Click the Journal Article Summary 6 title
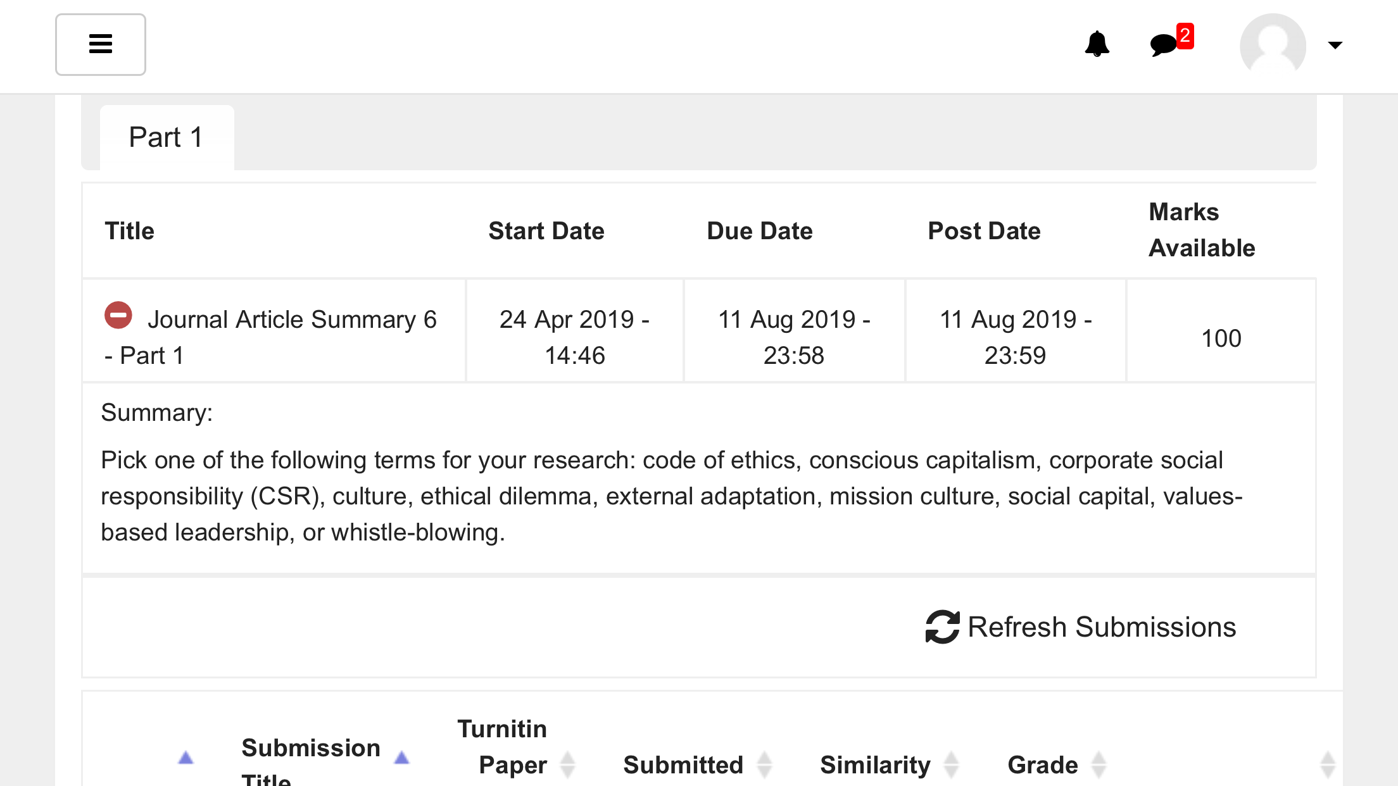 [x=271, y=337]
